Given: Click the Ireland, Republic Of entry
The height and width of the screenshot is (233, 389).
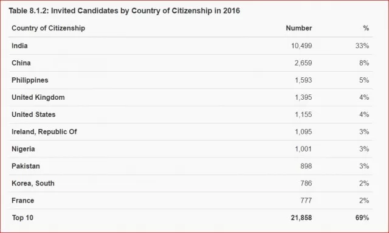Looking at the screenshot, I should [44, 131].
